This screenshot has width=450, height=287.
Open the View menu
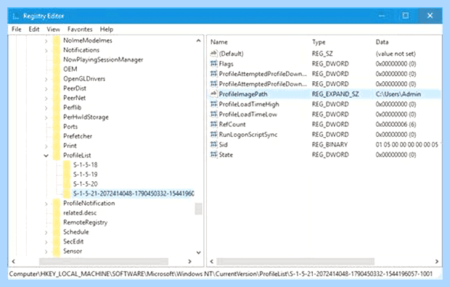point(54,29)
